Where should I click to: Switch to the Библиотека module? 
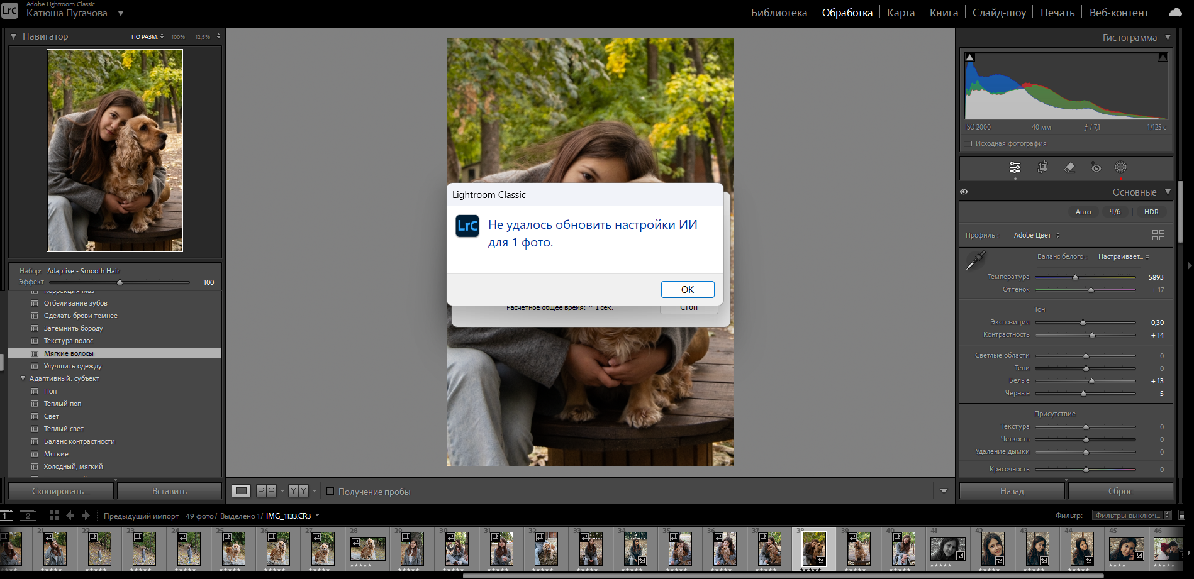click(x=779, y=12)
